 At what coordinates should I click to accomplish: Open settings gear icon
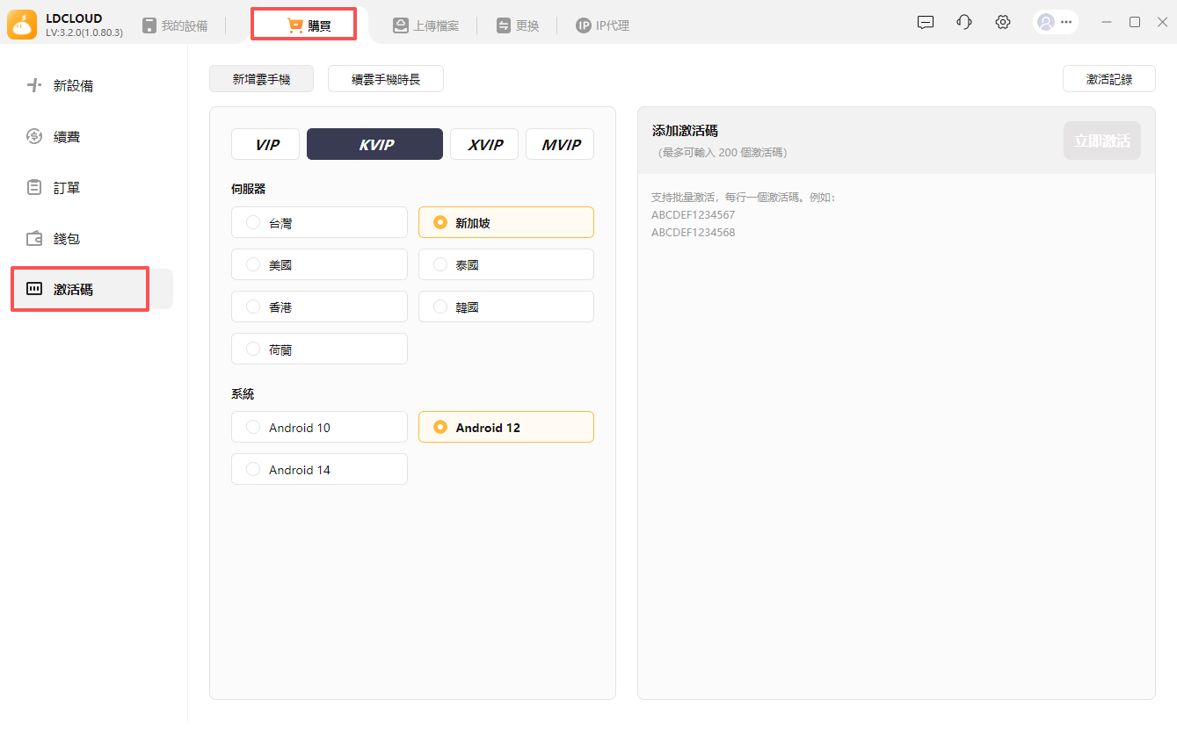pos(1003,23)
